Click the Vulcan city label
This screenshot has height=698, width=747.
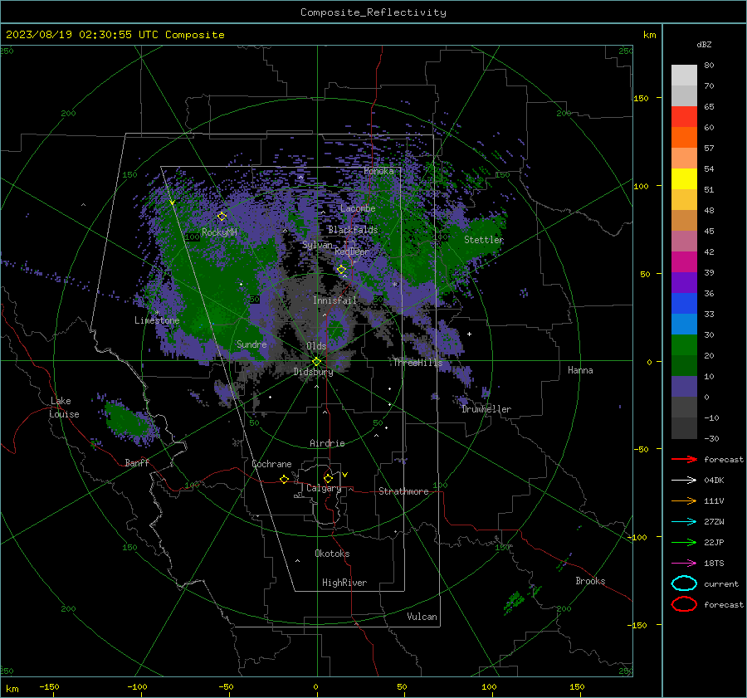coord(422,617)
